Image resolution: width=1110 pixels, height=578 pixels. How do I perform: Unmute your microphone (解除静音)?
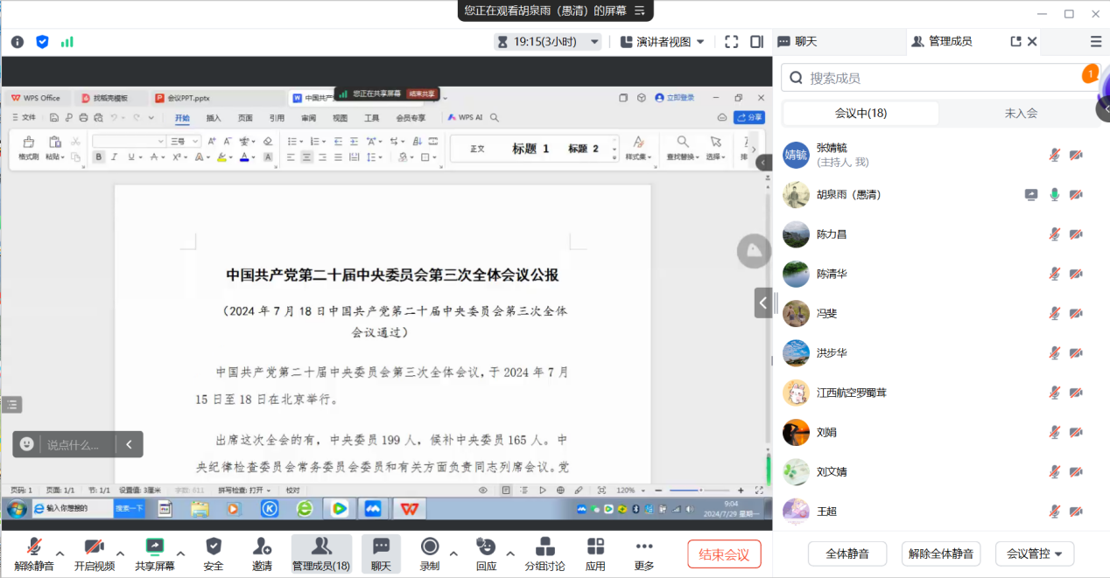[x=34, y=547]
